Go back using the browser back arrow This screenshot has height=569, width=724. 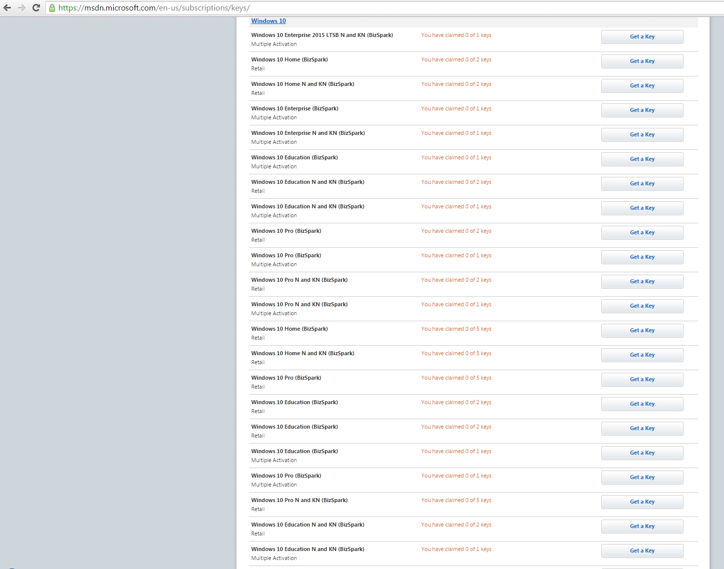click(7, 7)
